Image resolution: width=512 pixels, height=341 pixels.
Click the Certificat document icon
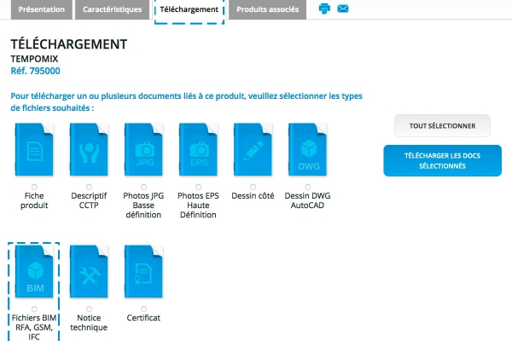point(143,271)
